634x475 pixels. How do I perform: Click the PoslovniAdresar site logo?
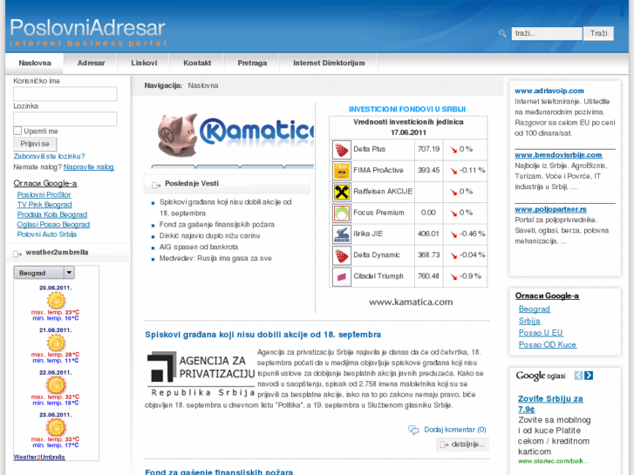pyautogui.click(x=88, y=32)
